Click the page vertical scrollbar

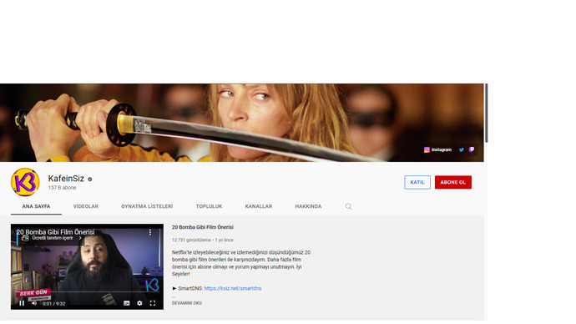(x=487, y=113)
